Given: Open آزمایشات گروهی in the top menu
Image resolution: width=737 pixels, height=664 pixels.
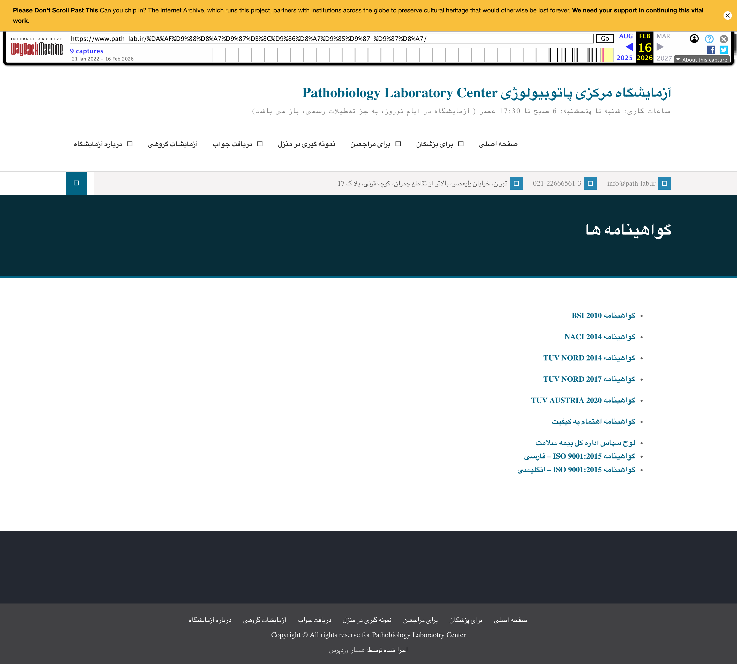Looking at the screenshot, I should pos(172,144).
